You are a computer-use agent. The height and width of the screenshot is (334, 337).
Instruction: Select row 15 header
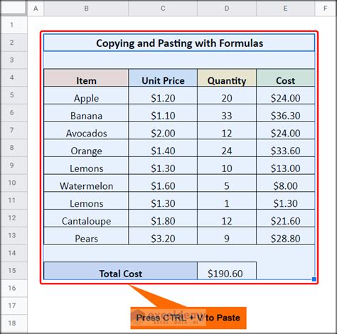tap(12, 271)
